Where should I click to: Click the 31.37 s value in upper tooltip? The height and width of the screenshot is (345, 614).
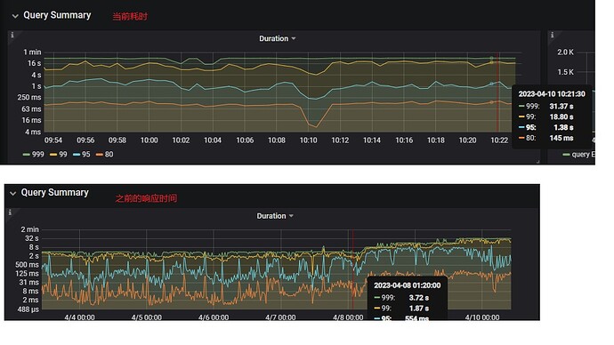pos(561,107)
